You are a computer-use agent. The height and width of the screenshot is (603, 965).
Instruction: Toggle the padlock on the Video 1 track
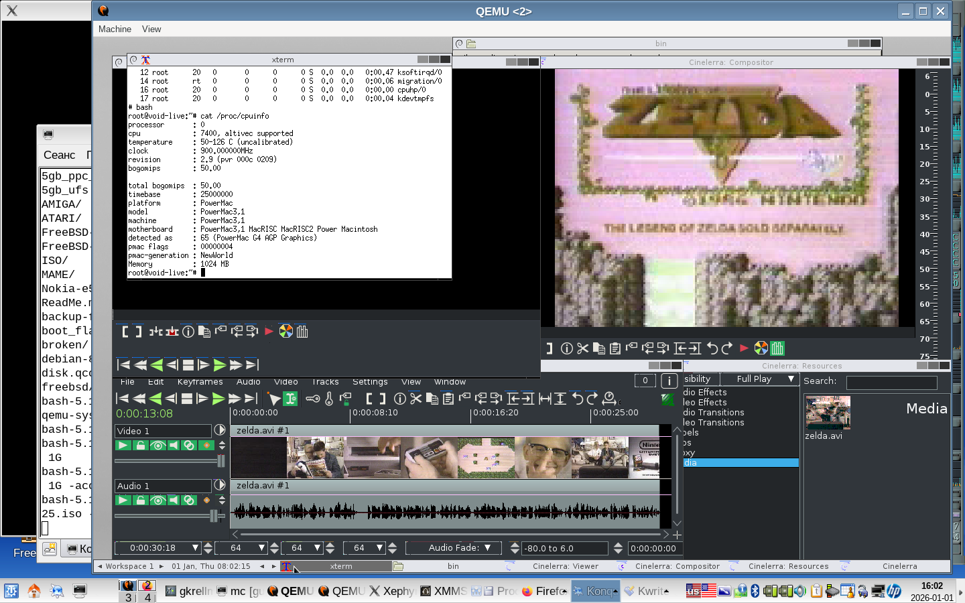[x=140, y=445]
